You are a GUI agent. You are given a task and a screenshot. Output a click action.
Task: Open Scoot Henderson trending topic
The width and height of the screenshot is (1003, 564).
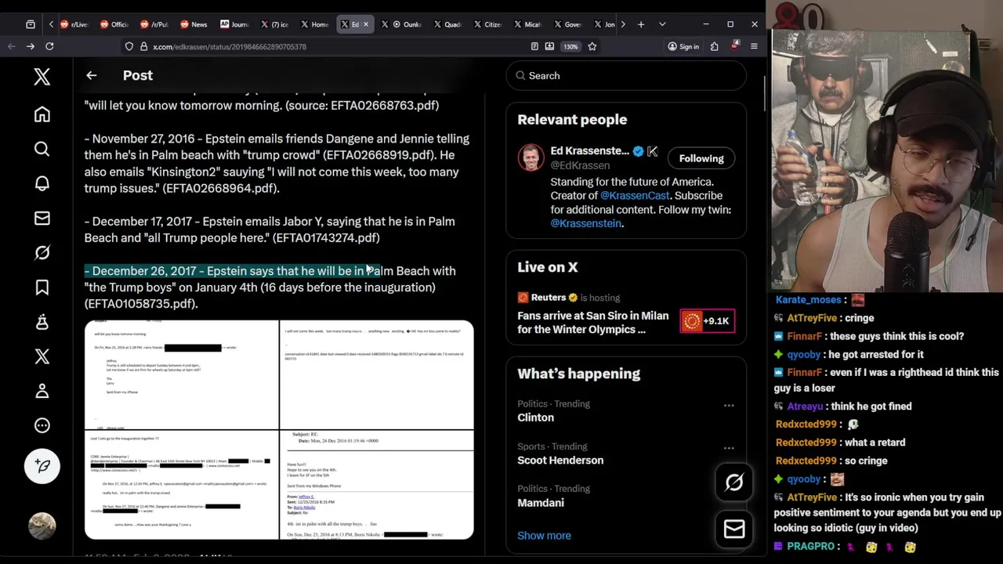(x=560, y=461)
